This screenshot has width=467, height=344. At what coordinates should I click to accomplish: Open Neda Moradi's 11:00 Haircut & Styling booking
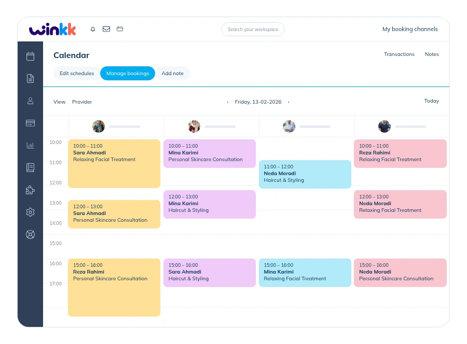coord(305,174)
